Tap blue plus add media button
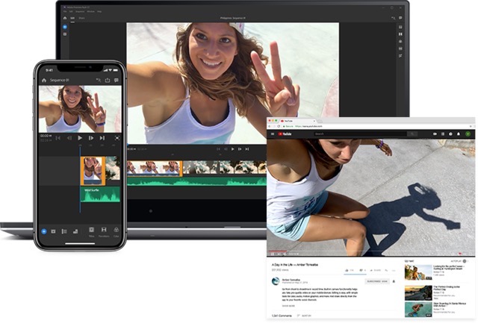This screenshot has height=323, width=478. [44, 231]
